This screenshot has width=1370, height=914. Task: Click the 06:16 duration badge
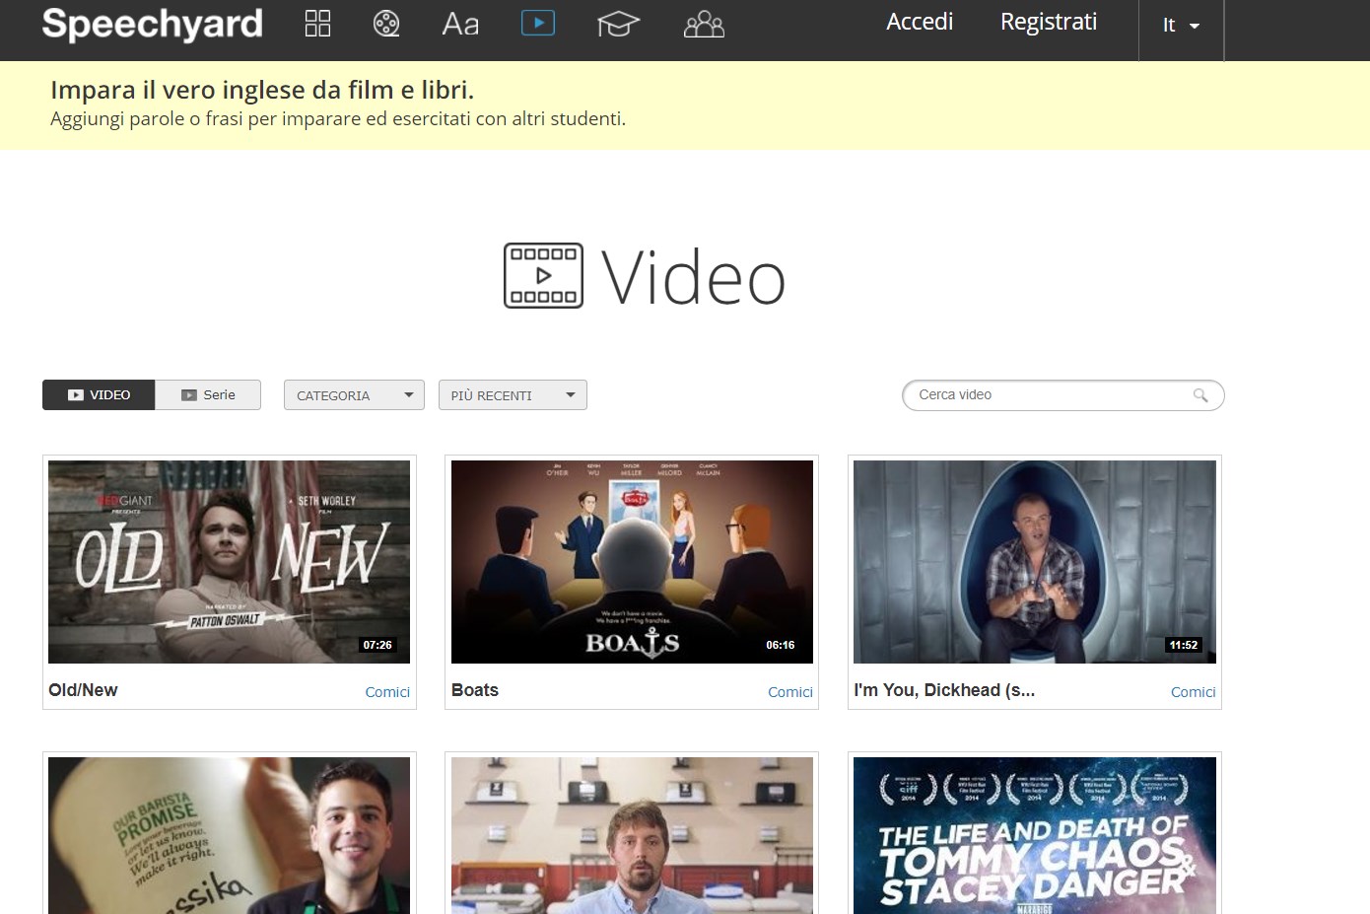coord(781,645)
